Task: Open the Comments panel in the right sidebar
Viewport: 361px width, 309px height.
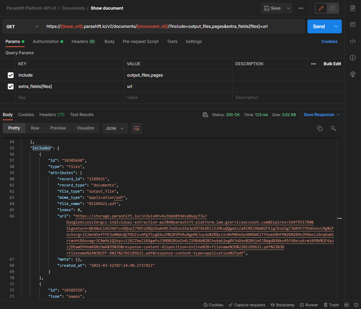Action: pos(353,25)
